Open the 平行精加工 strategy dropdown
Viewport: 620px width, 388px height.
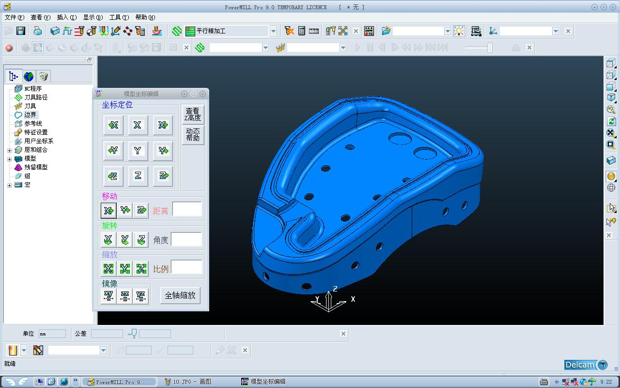(273, 31)
